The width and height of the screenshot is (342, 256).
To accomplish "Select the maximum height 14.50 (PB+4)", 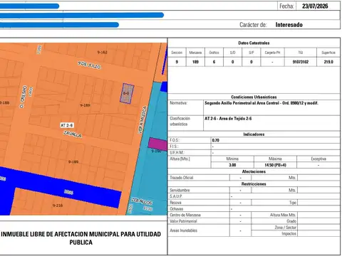I will [x=275, y=165].
